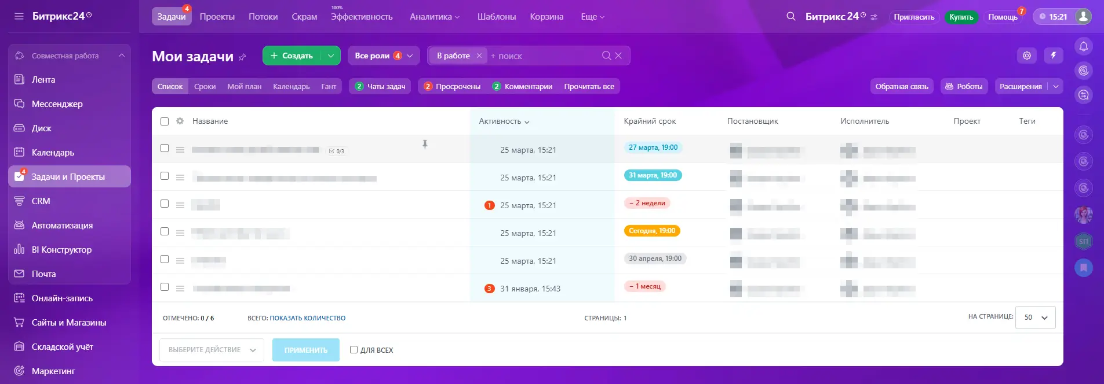Viewport: 1104px width, 384px height.
Task: Click the ПОКАЗАТЬ КОЛИЧЕСТВО link
Action: click(307, 318)
